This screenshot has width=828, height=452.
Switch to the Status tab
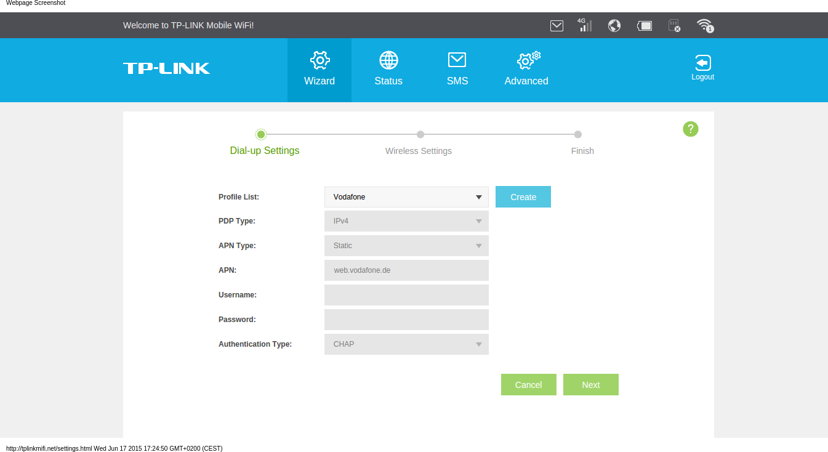388,70
